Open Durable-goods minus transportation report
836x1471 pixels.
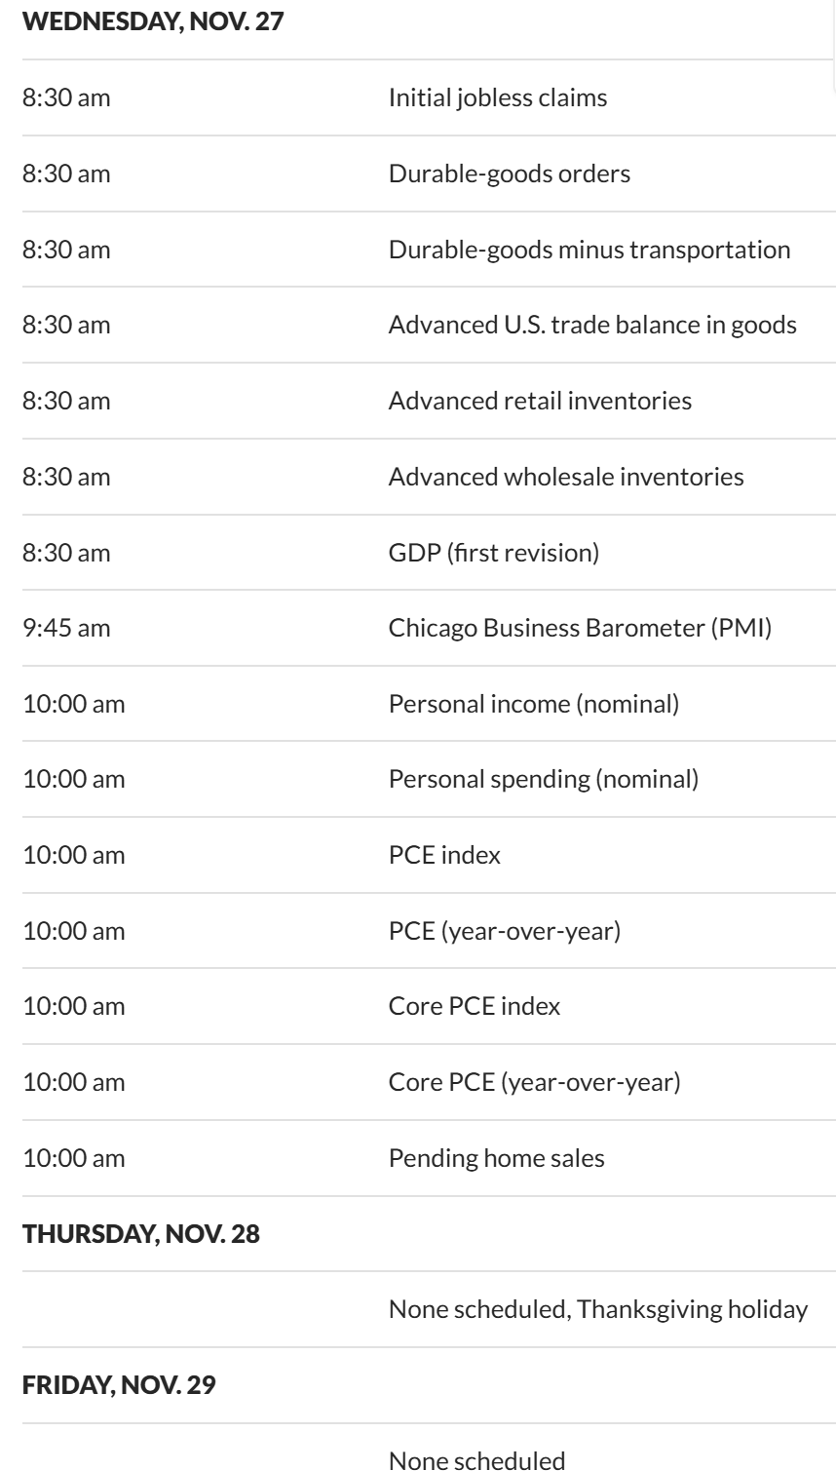click(589, 250)
